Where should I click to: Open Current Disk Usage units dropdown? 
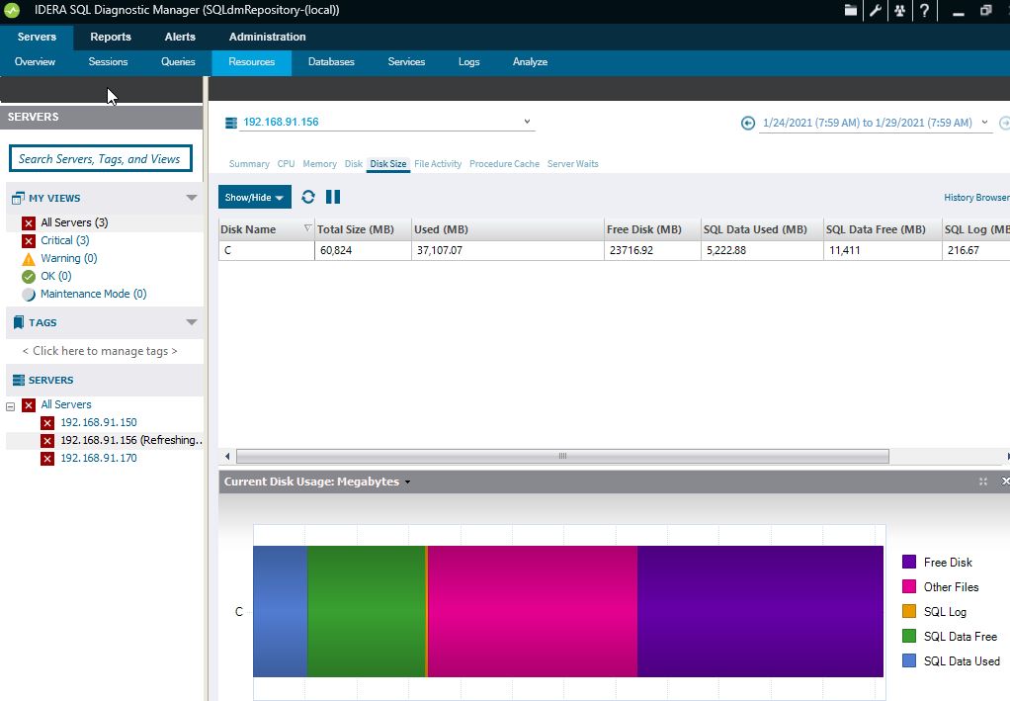click(x=408, y=482)
